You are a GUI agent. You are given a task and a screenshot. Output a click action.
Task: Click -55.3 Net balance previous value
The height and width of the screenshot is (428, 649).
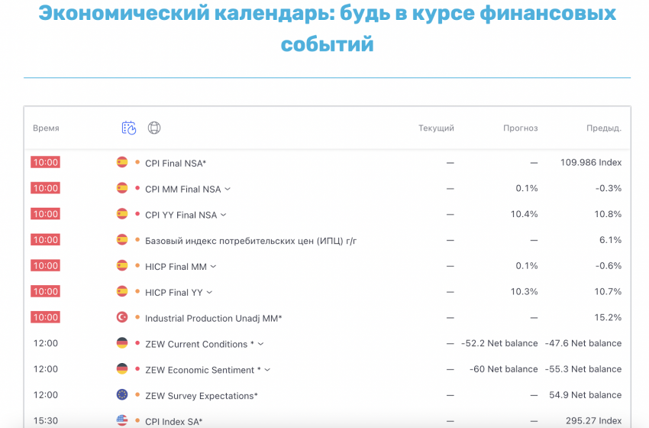(x=583, y=369)
